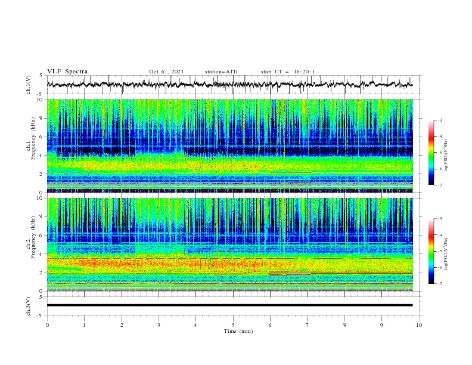The width and height of the screenshot is (472, 365).
Task: Click time axis tick label "7"
Action: 308,325
